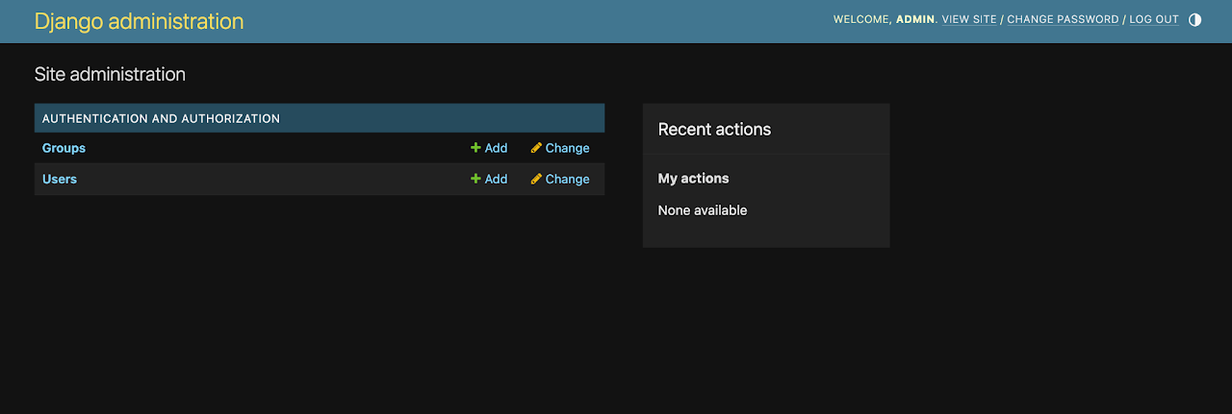Viewport: 1232px width, 414px height.
Task: Open the Users model link
Action: point(60,179)
